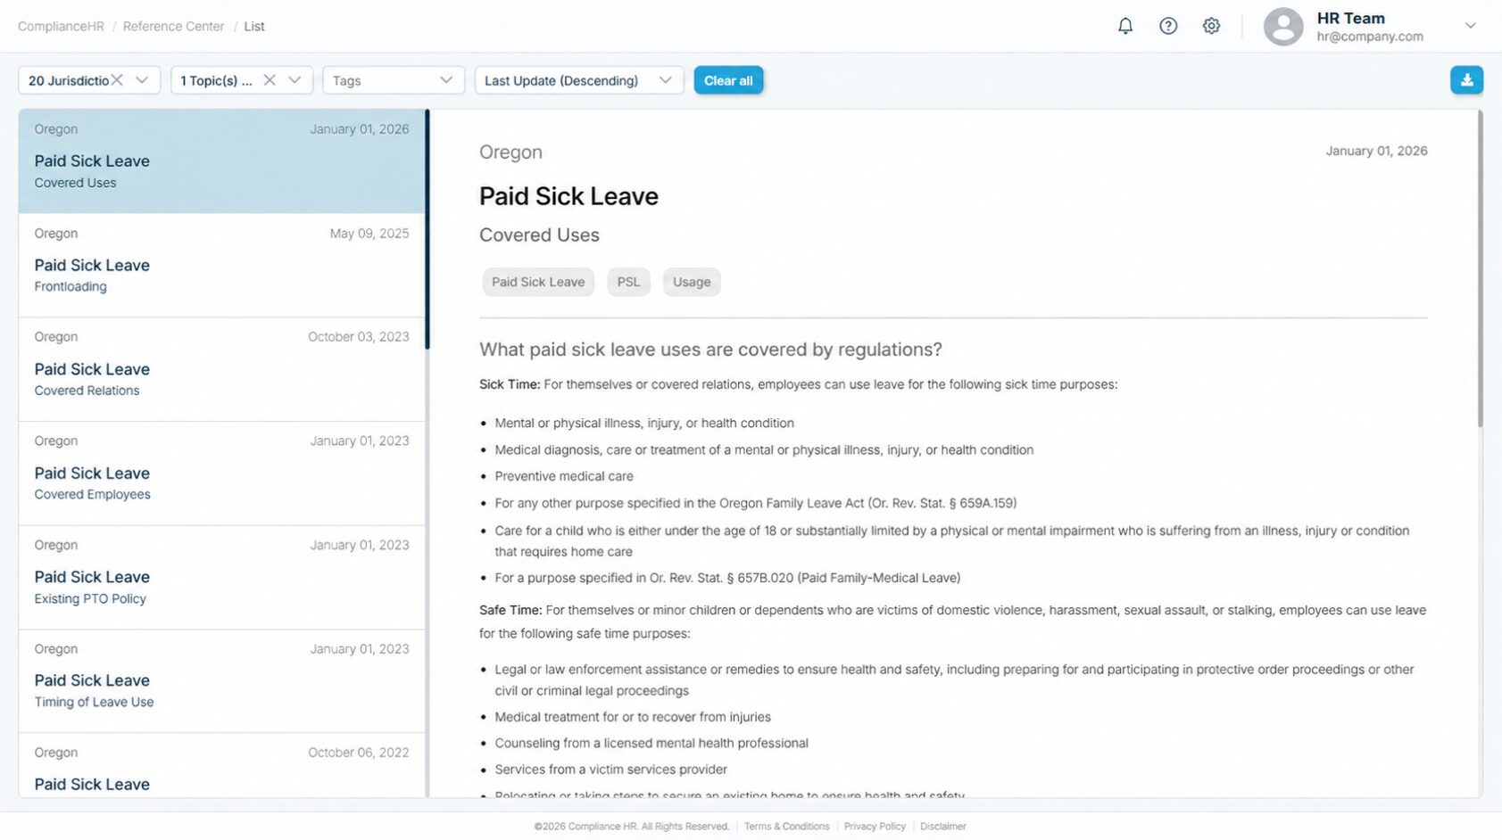This screenshot has width=1502, height=840.
Task: Open Disclaimer footer link
Action: (x=943, y=827)
